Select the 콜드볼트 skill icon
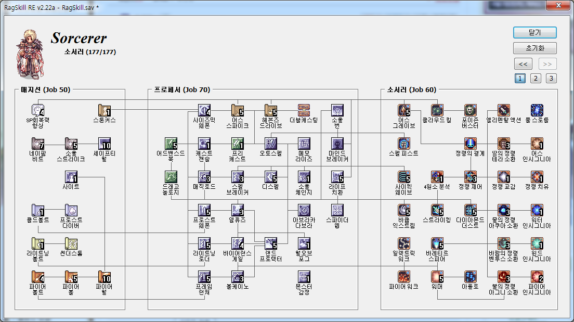This screenshot has height=322, width=574. coord(38,210)
